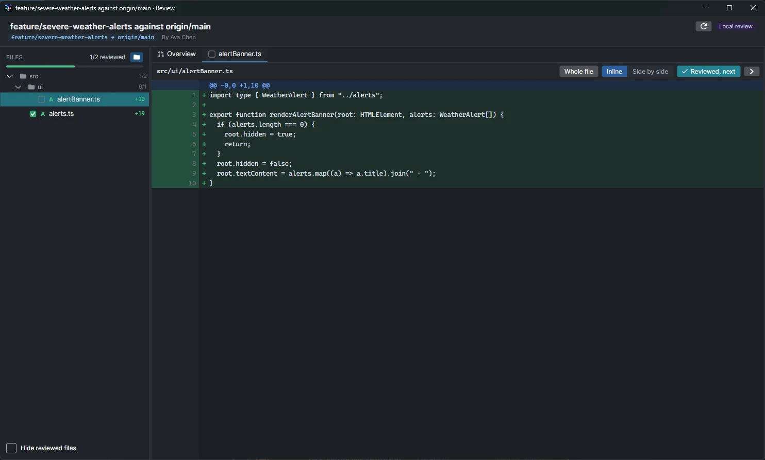This screenshot has width=765, height=460.
Task: Select the alertBanner.ts tab label
Action: click(x=240, y=54)
